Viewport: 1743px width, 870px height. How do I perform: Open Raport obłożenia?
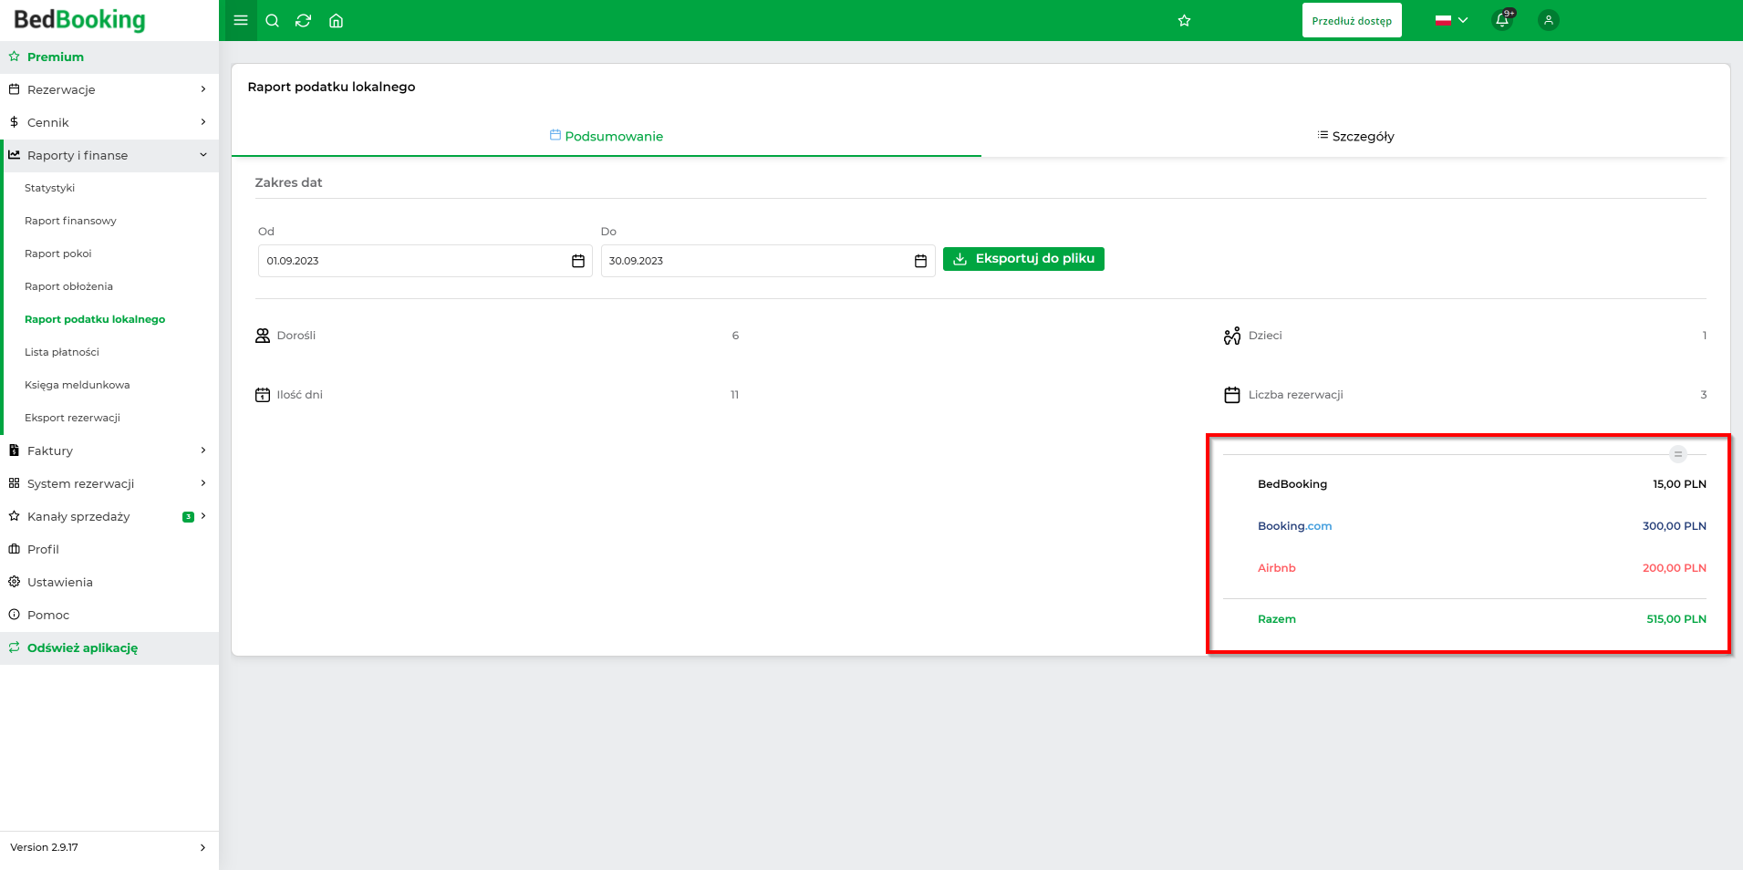[68, 286]
